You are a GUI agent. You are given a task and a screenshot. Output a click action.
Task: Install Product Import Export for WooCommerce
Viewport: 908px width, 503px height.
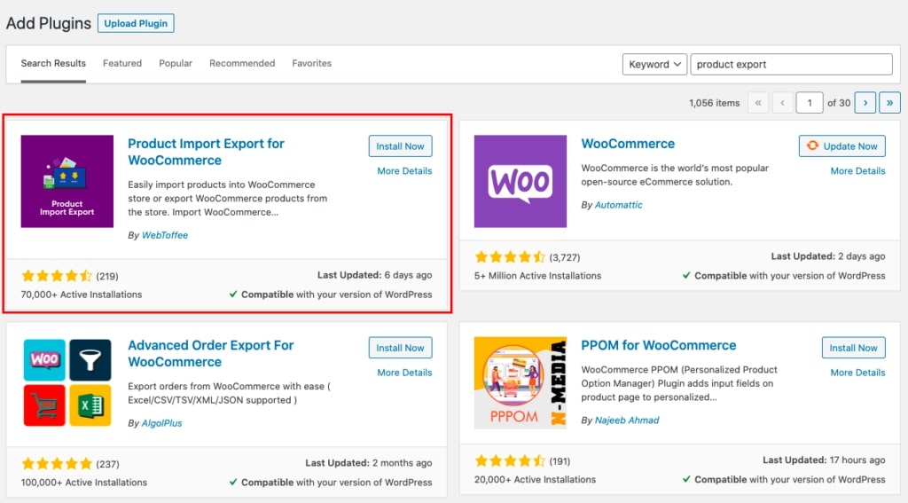[x=400, y=146]
